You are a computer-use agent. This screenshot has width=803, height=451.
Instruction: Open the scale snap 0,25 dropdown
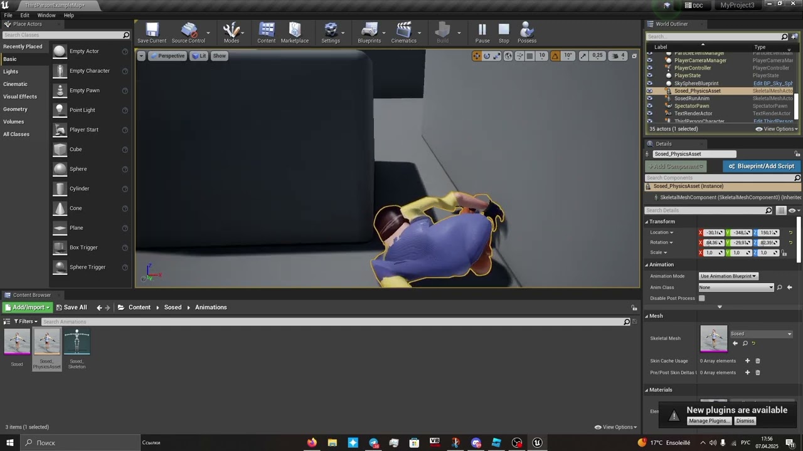point(597,56)
